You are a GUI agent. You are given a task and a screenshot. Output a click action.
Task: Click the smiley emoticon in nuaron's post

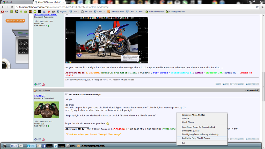[x=108, y=124]
